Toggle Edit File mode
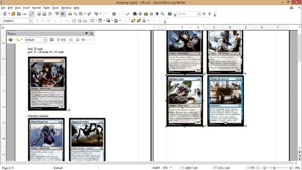The image size is (302, 170). 32,14
